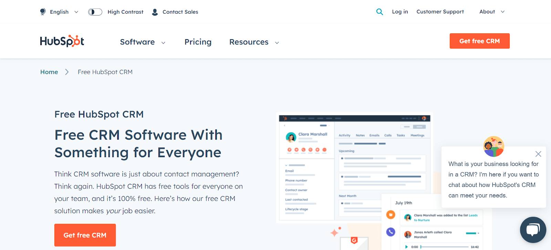Expand the About dropdown chevron
The image size is (551, 250).
coord(502,12)
